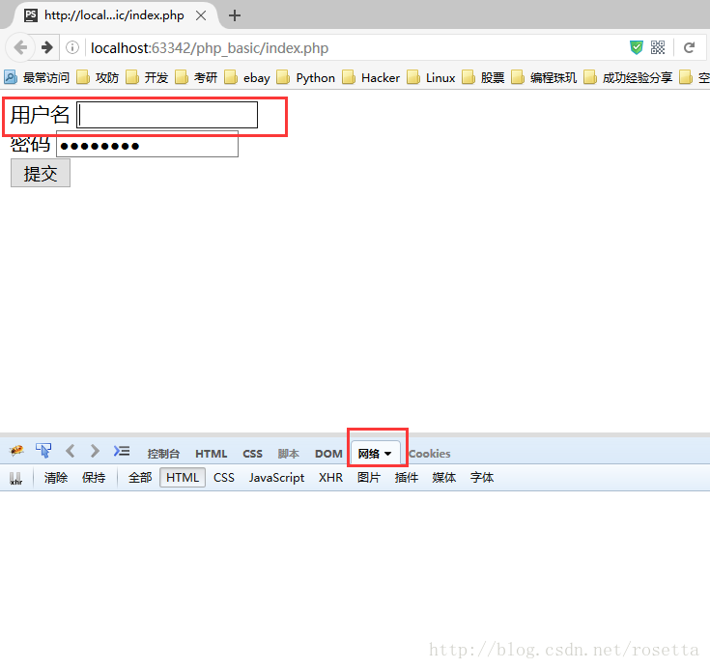
Task: Click the 清除 clear button
Action: pyautogui.click(x=56, y=477)
